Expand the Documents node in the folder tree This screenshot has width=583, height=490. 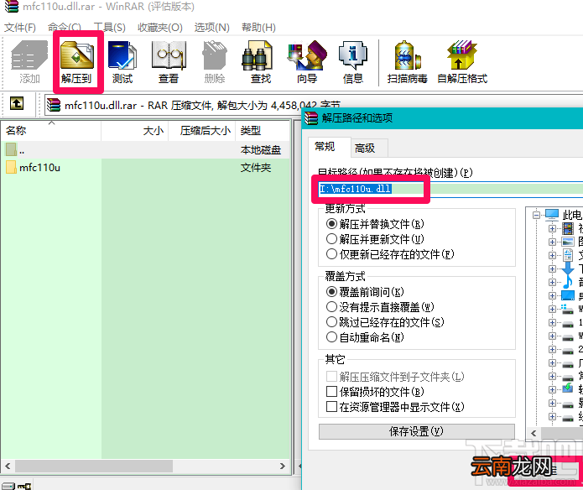pos(552,255)
